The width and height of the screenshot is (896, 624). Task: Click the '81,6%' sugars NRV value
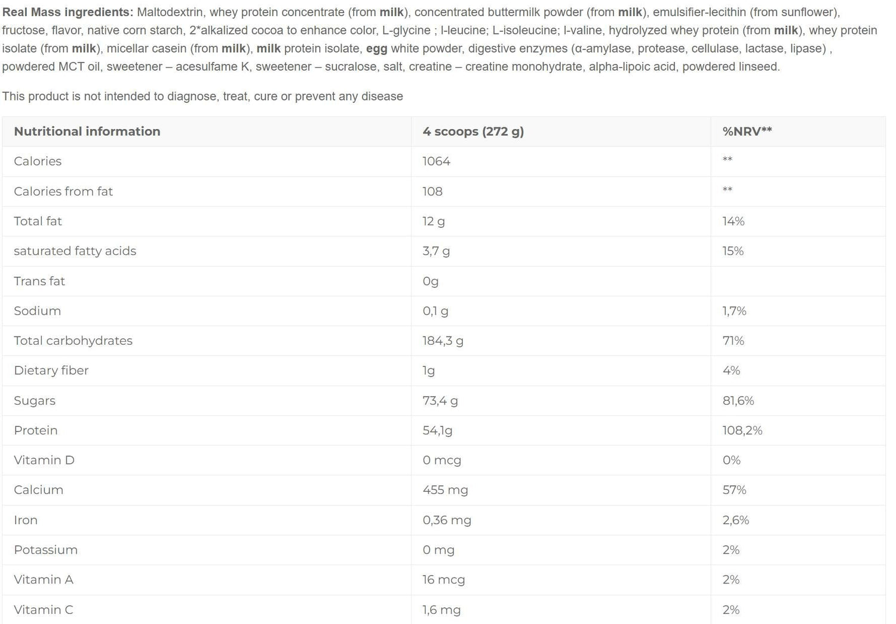[x=738, y=400]
